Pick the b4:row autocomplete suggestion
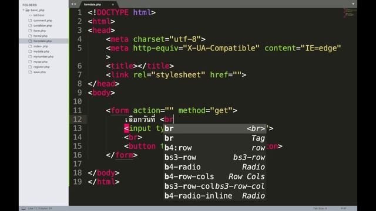376x211 pixels. [x=215, y=148]
